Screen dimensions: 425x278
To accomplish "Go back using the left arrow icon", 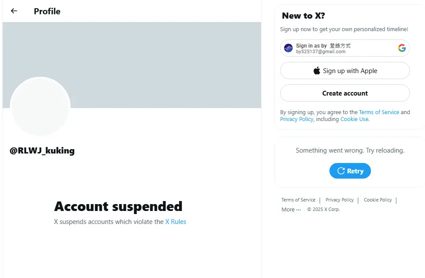I will pos(14,11).
